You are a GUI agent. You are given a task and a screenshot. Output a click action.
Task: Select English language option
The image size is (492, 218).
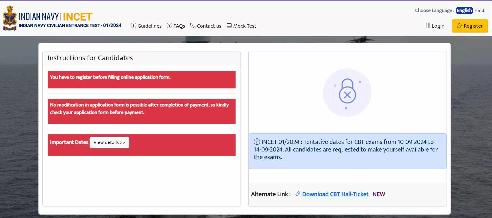coord(464,10)
